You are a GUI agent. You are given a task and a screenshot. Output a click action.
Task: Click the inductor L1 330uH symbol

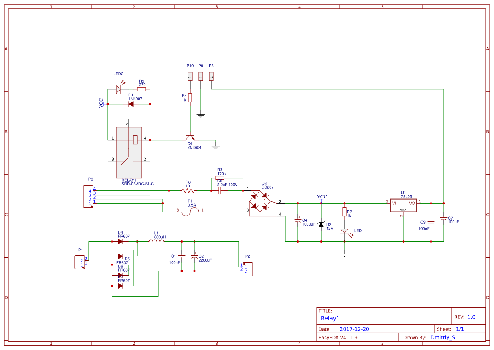coord(156,240)
